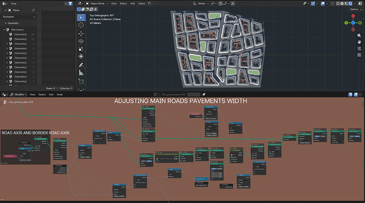Viewport: 365px width, 203px height.
Task: Open the Evaluated state dropdown
Action: click(19, 17)
